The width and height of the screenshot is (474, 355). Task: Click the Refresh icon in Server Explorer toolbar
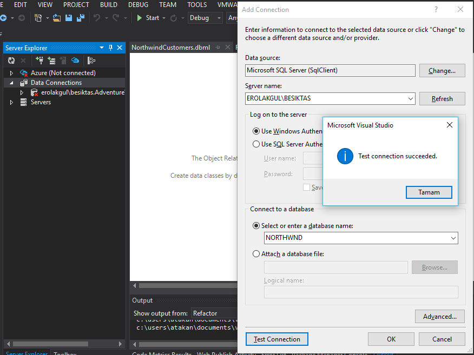[x=11, y=61]
